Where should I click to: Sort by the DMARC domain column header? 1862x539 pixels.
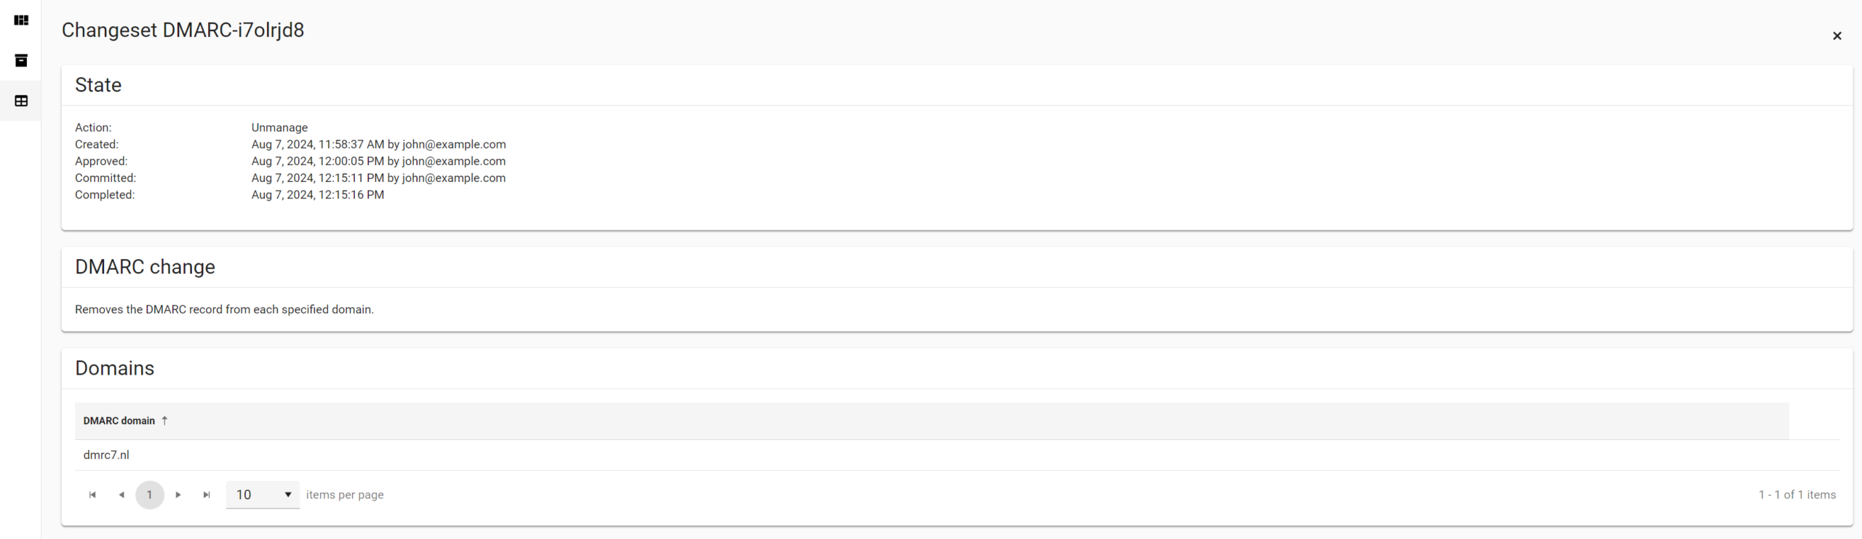(119, 420)
